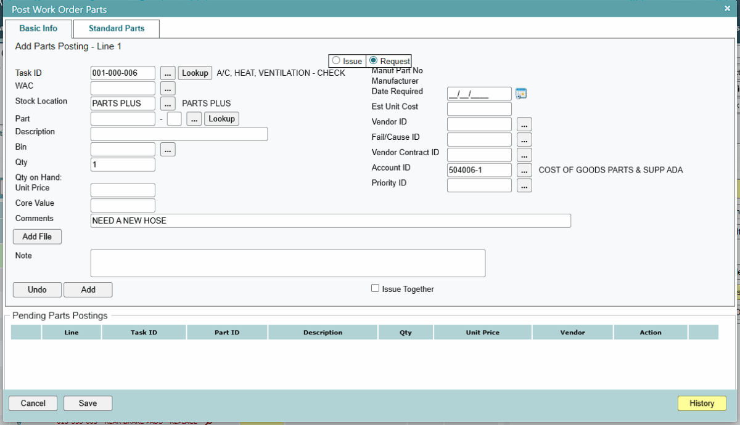Focus the Part number input field
Image resolution: width=740 pixels, height=425 pixels.
123,119
